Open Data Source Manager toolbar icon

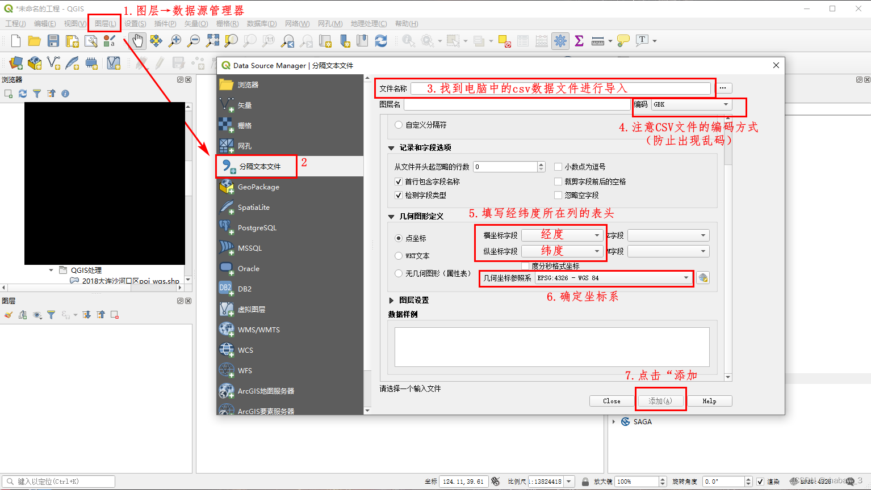tap(16, 63)
